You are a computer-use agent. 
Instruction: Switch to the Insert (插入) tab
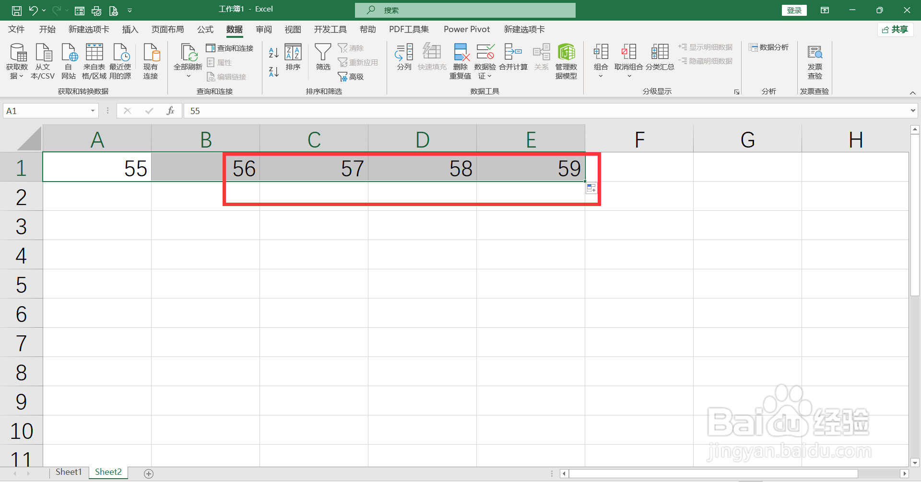pos(130,29)
